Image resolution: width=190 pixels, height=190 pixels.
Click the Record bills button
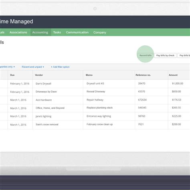pyautogui.click(x=146, y=55)
